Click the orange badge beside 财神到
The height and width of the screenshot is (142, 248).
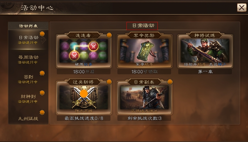[x=42, y=93]
